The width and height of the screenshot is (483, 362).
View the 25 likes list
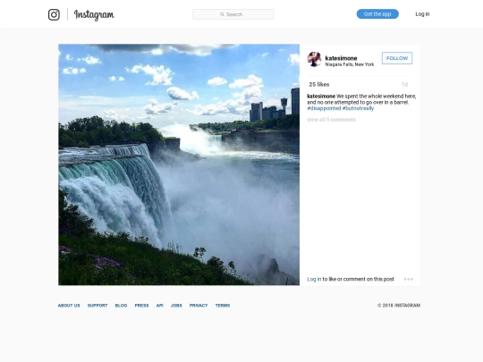click(319, 84)
